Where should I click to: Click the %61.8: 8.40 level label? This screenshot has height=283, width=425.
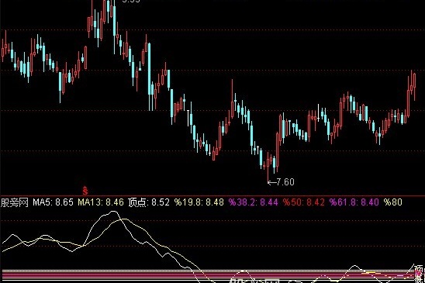pos(354,202)
